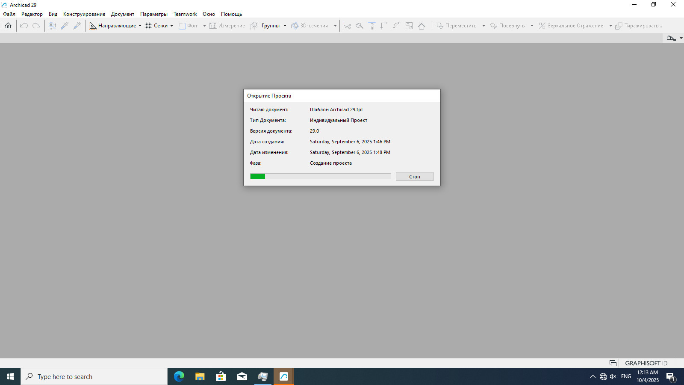Click the Тиражировать multiply icon
Viewport: 684px width, 385px height.
(x=619, y=26)
